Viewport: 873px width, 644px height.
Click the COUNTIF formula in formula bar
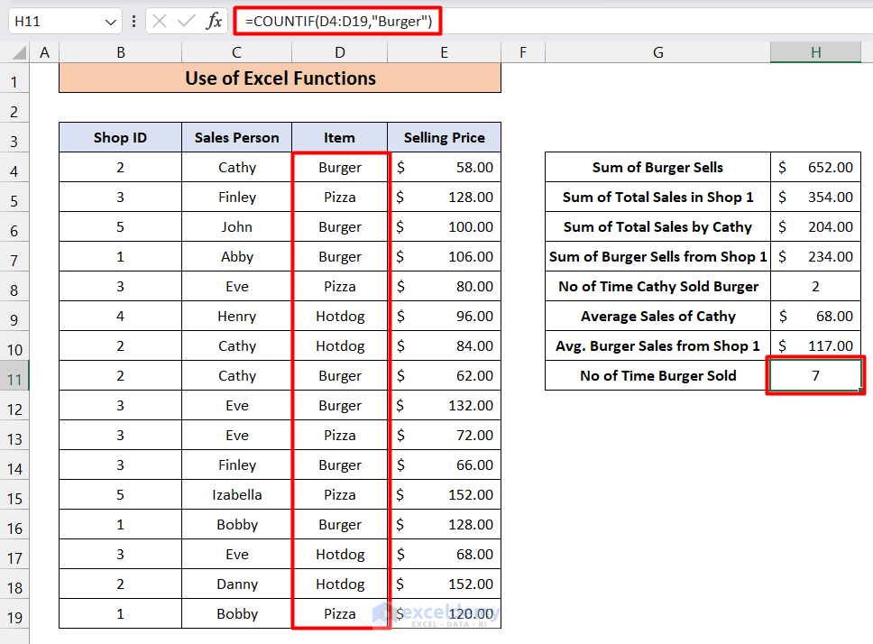338,22
